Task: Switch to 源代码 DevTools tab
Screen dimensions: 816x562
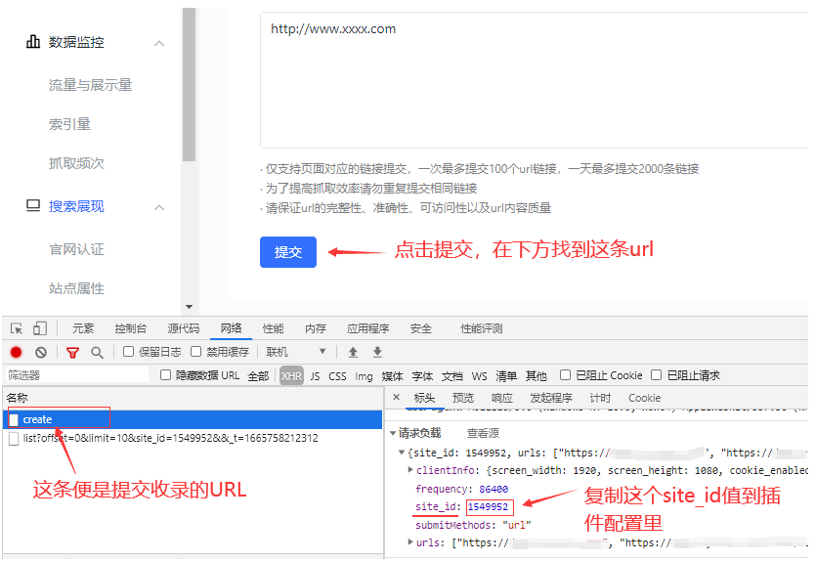Action: tap(183, 328)
